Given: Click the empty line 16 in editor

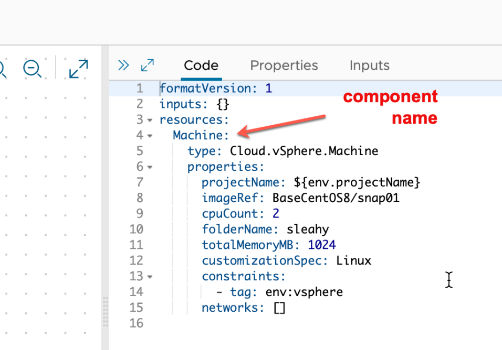Looking at the screenshot, I should click(263, 323).
